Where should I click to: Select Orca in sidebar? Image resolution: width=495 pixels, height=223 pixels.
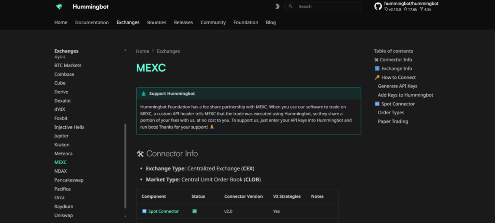59,198
